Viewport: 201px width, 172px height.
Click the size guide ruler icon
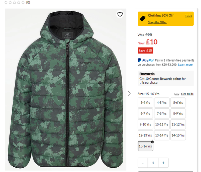tap(177, 94)
